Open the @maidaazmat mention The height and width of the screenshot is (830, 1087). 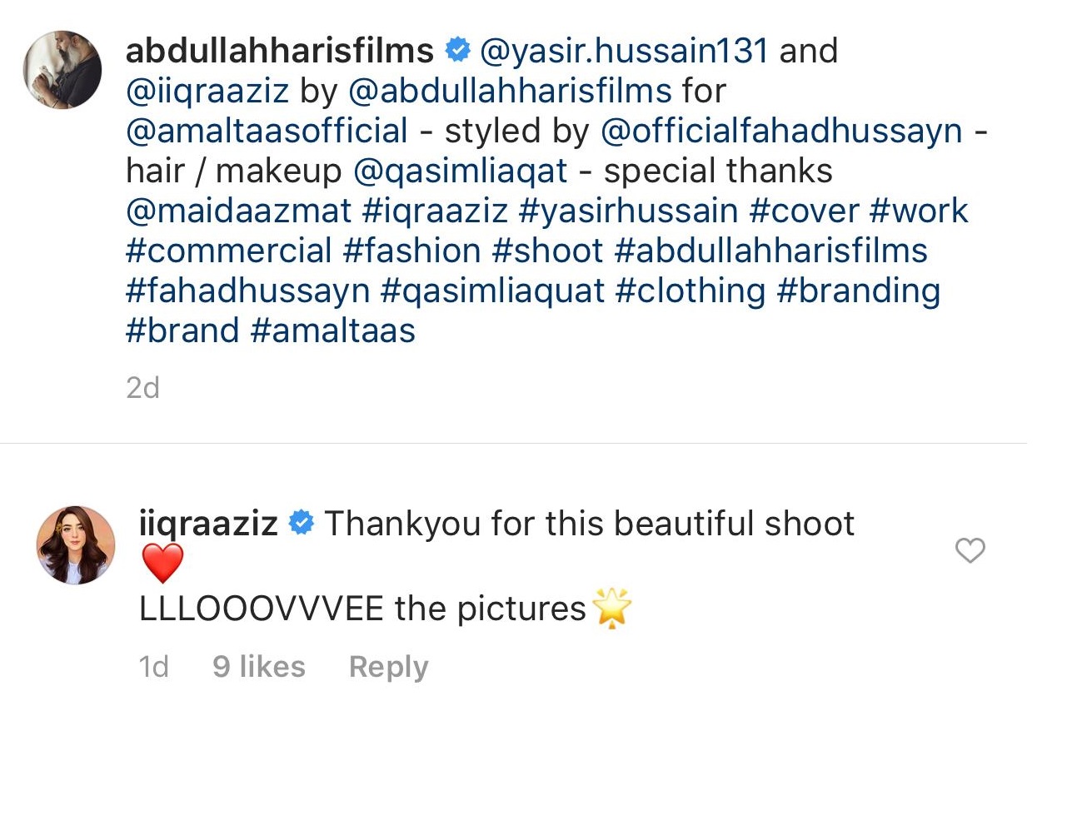pos(239,211)
